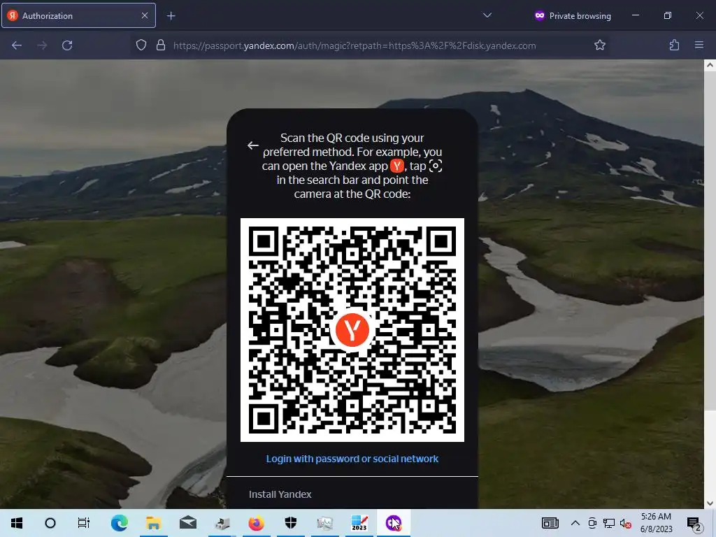Click the red Yandex app icon in the instructions
Screen dimensions: 716x537
[x=397, y=165]
